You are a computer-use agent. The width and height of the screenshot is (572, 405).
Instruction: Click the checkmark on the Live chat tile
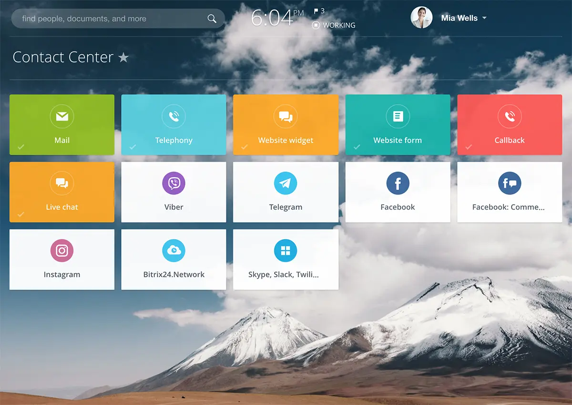[21, 214]
